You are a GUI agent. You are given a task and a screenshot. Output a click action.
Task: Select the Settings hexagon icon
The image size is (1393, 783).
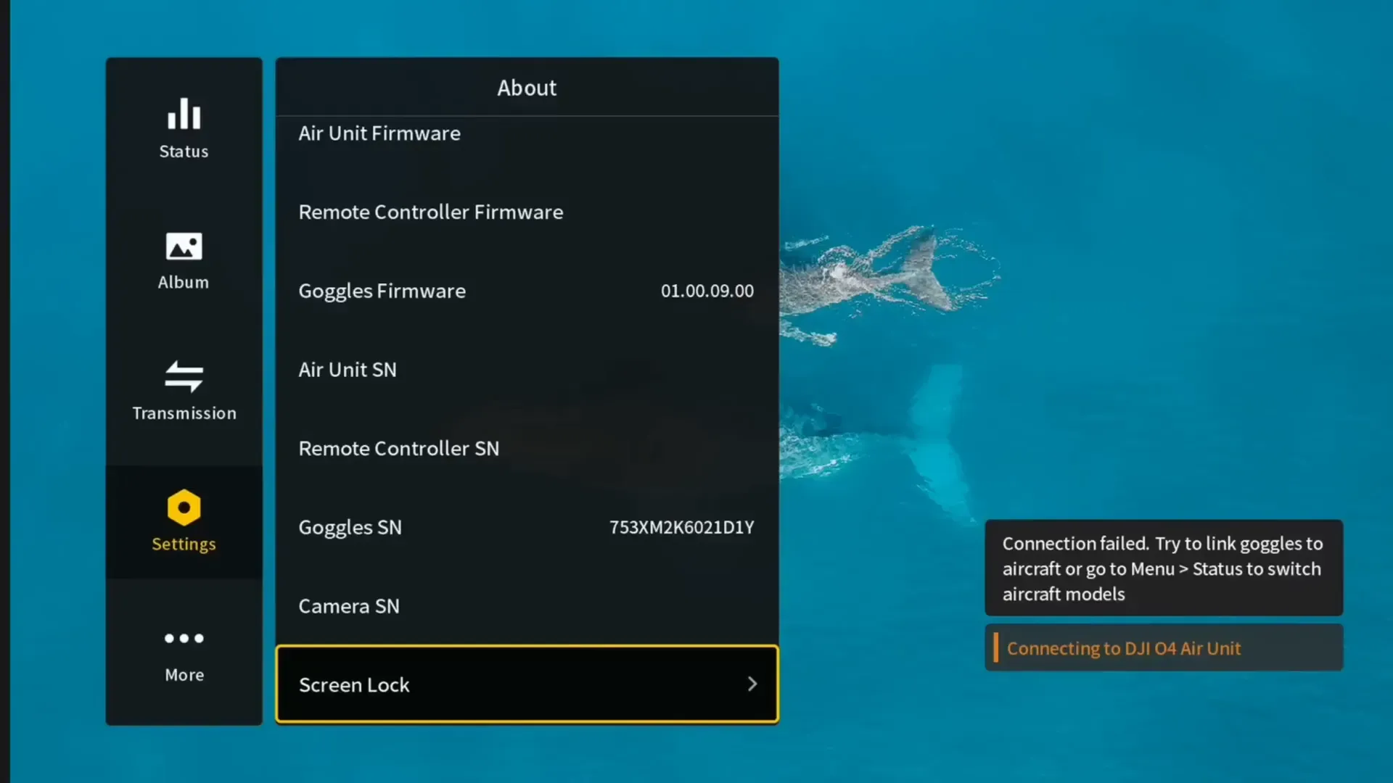tap(184, 507)
